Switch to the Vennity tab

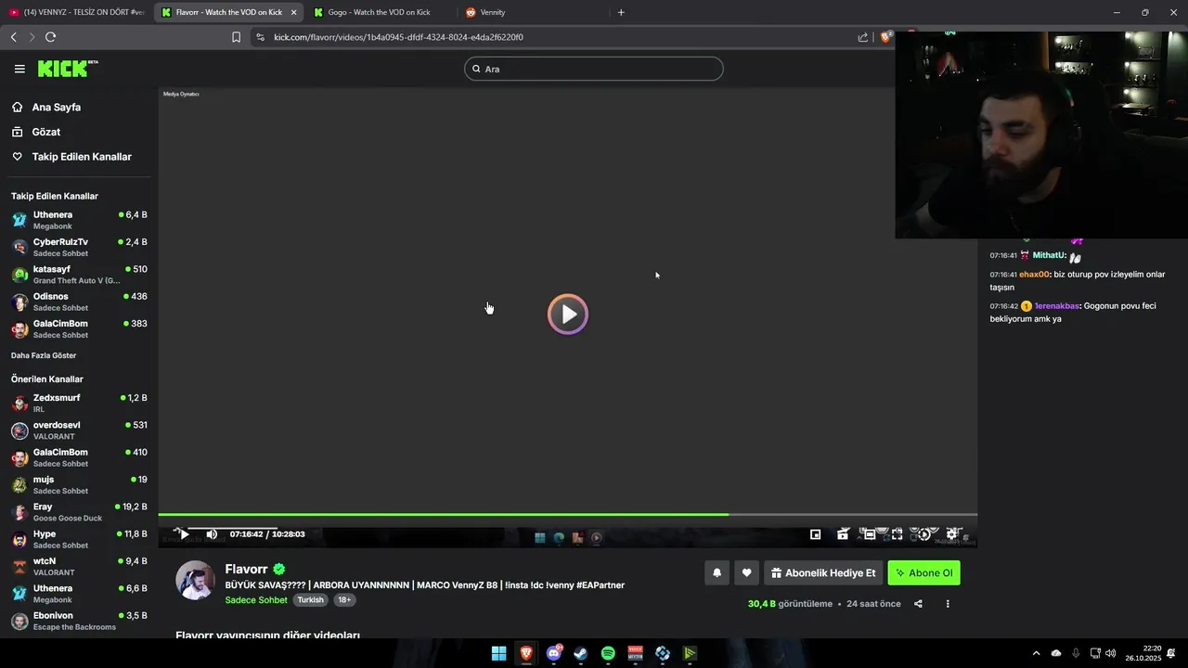(x=531, y=12)
